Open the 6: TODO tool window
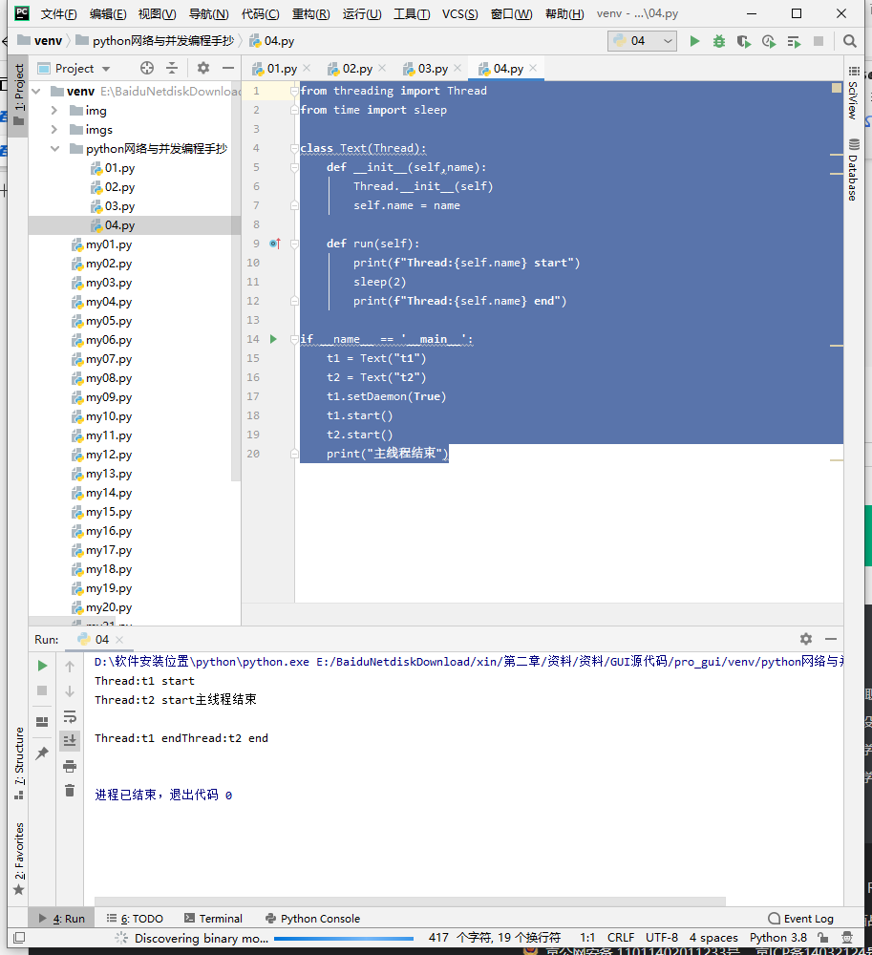Viewport: 872px width, 955px height. point(135,919)
